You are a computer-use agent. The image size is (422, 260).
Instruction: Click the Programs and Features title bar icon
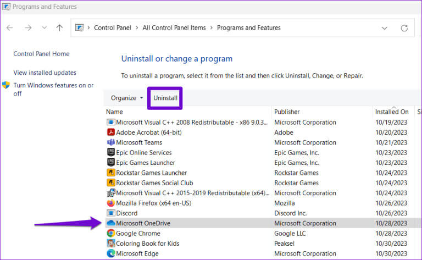6,7
